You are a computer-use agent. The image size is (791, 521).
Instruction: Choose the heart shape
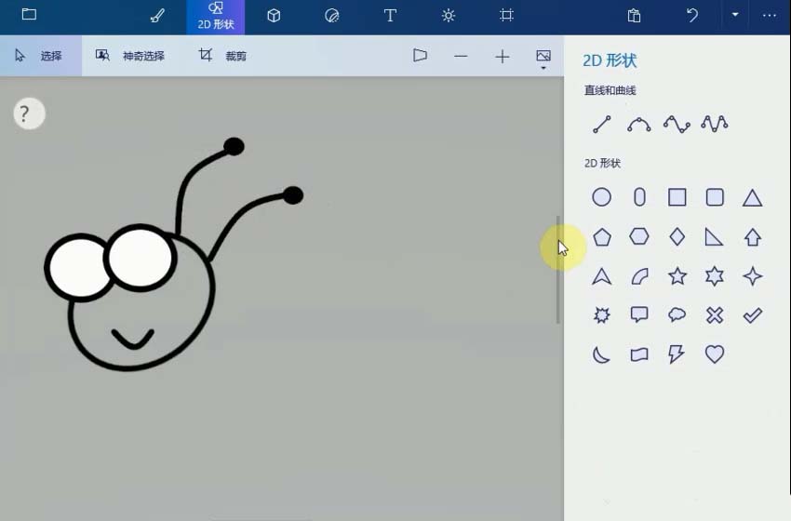pos(715,354)
